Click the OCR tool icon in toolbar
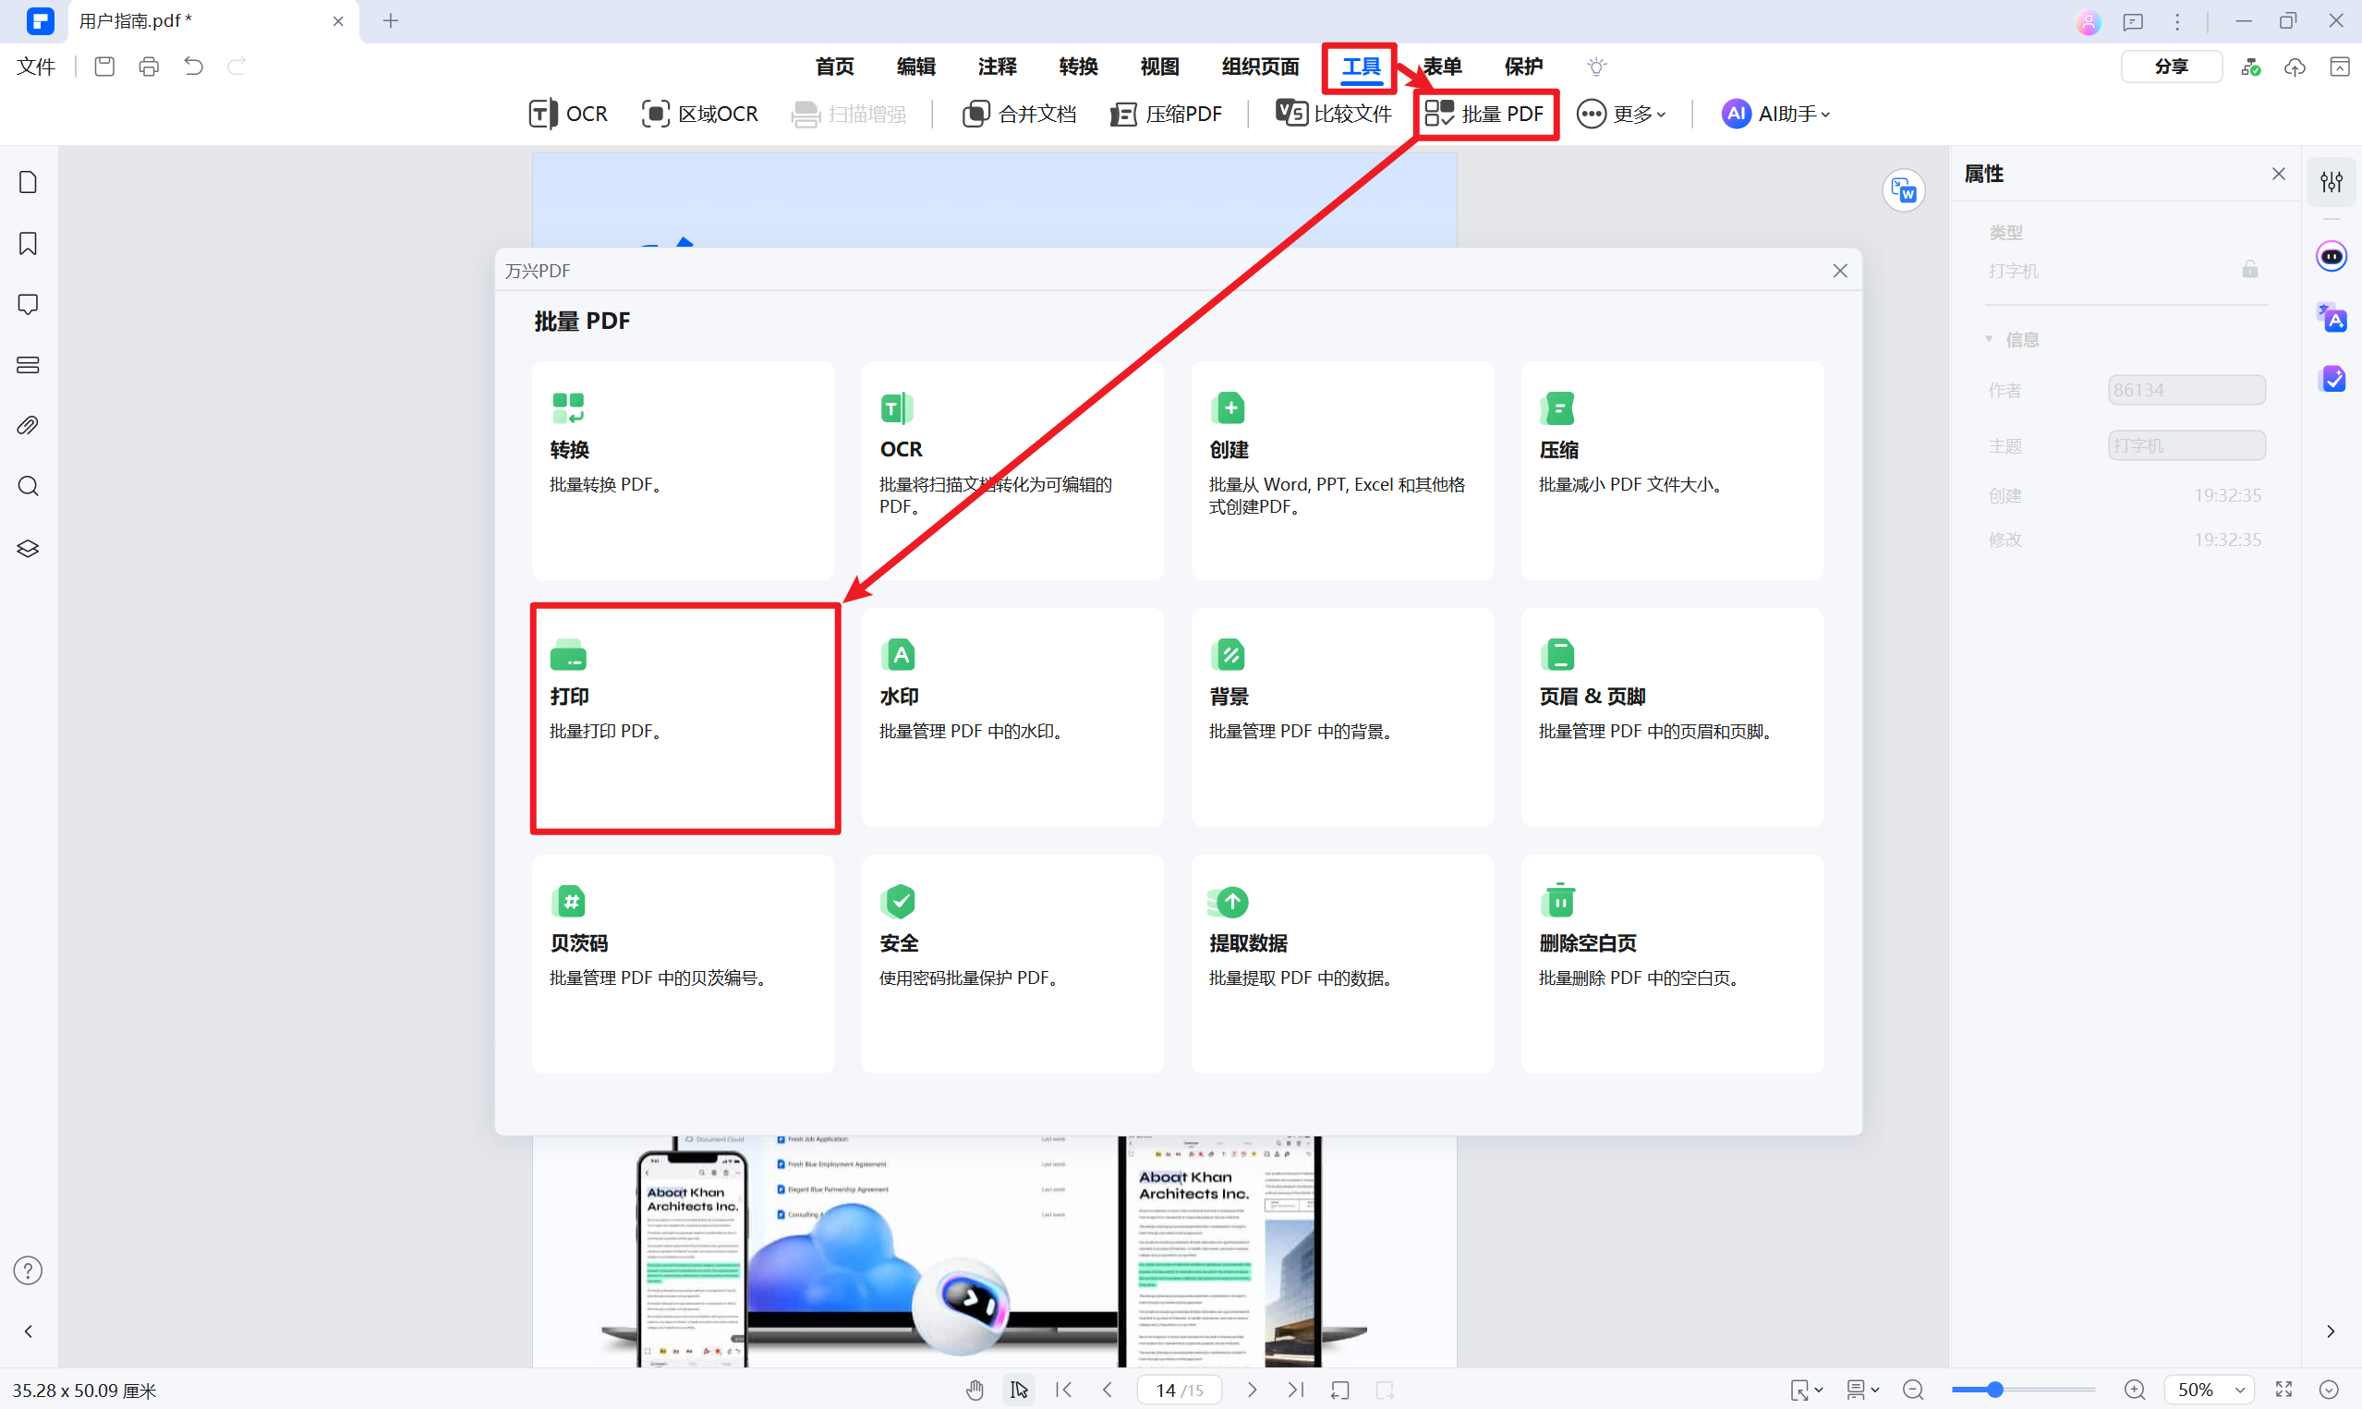 tap(543, 114)
